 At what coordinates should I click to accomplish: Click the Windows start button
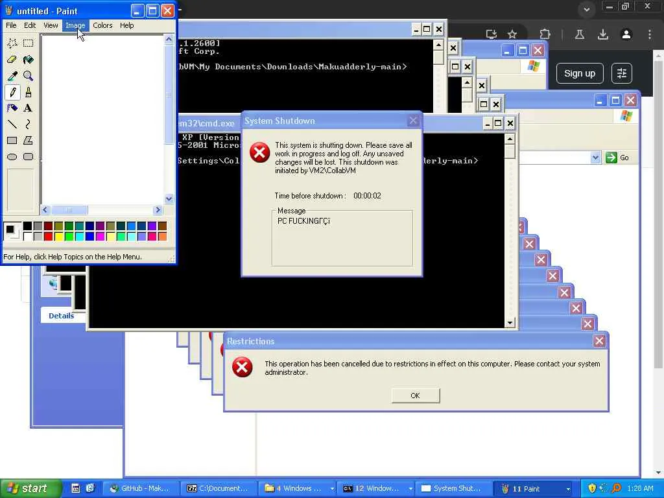[30, 488]
